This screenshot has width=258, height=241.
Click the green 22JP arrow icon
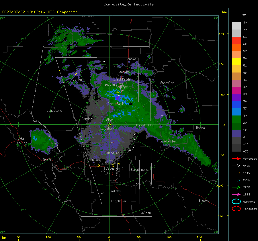pyautogui.click(x=236, y=187)
